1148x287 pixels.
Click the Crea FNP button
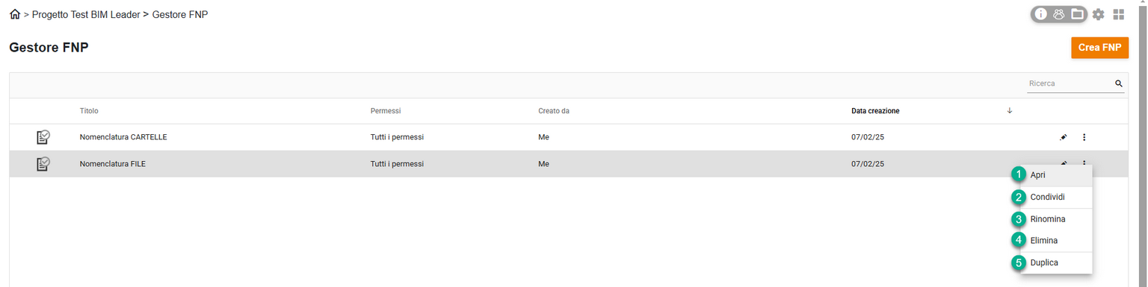[1099, 47]
